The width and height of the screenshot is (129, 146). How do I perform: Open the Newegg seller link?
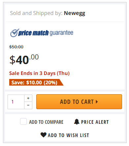[75, 13]
